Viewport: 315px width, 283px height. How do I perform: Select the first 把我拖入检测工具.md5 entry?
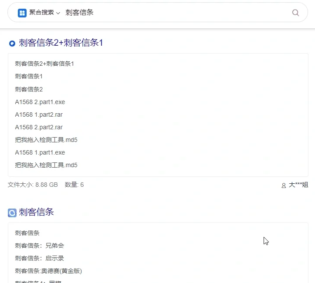point(46,140)
